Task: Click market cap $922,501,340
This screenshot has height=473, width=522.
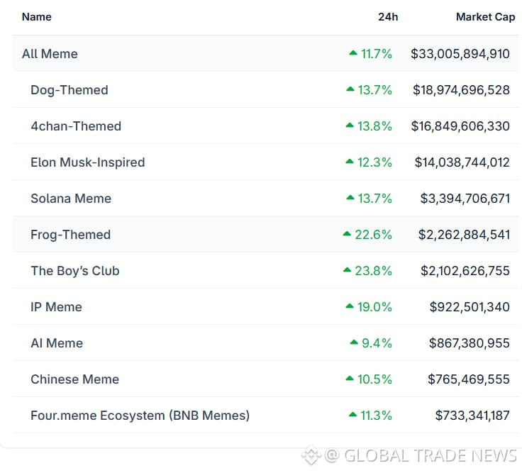Action: point(470,307)
